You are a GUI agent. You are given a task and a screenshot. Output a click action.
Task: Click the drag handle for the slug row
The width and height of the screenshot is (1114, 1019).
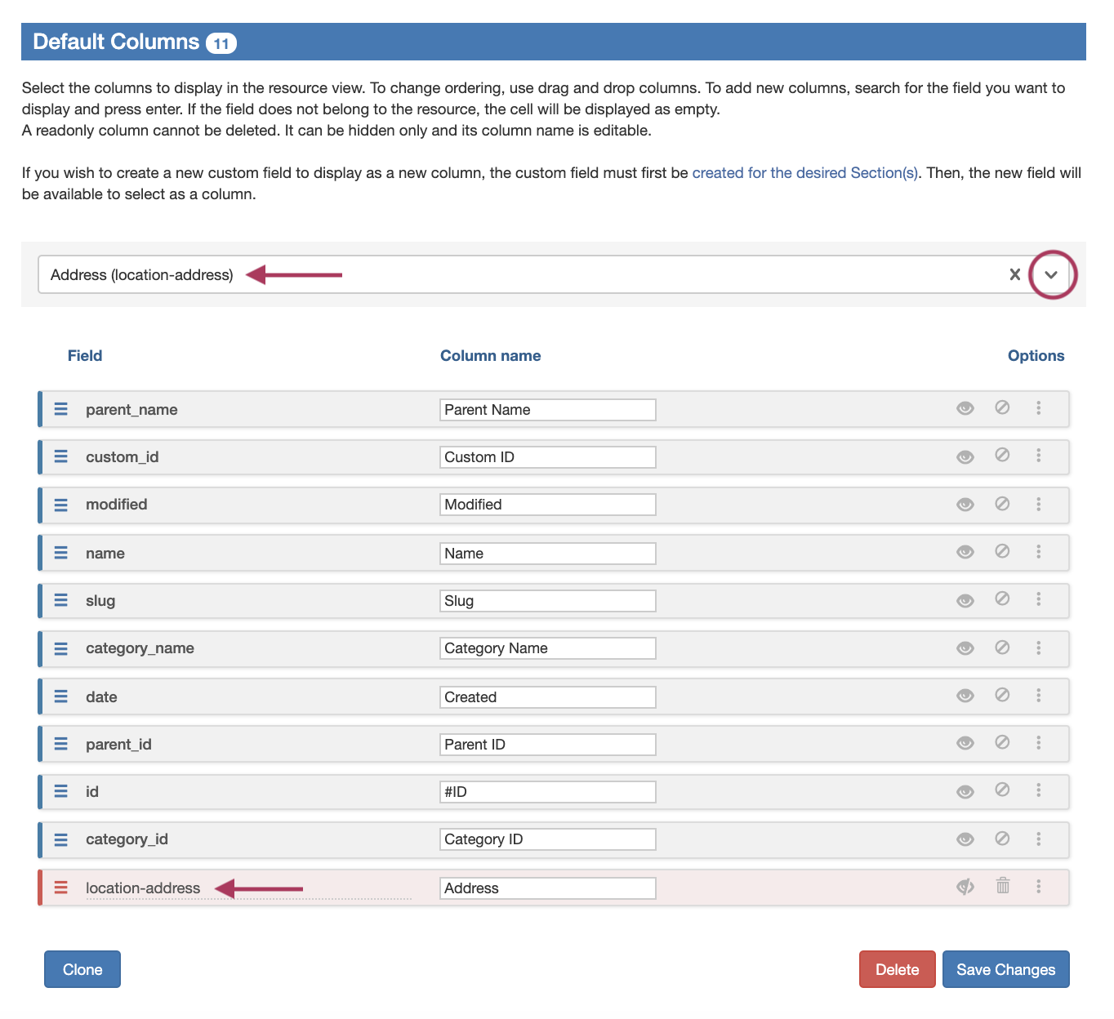[61, 600]
